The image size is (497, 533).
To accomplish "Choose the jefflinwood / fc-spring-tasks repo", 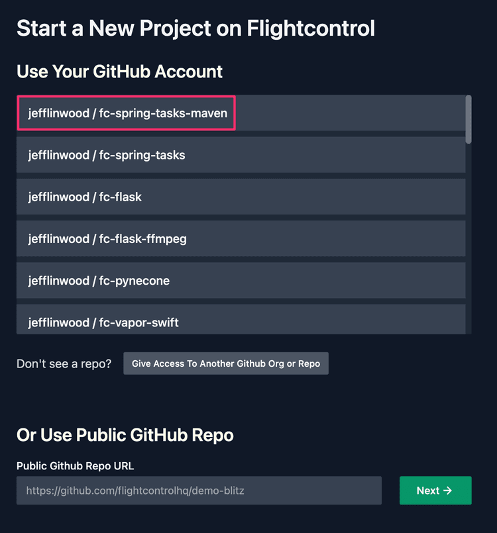I will point(241,155).
